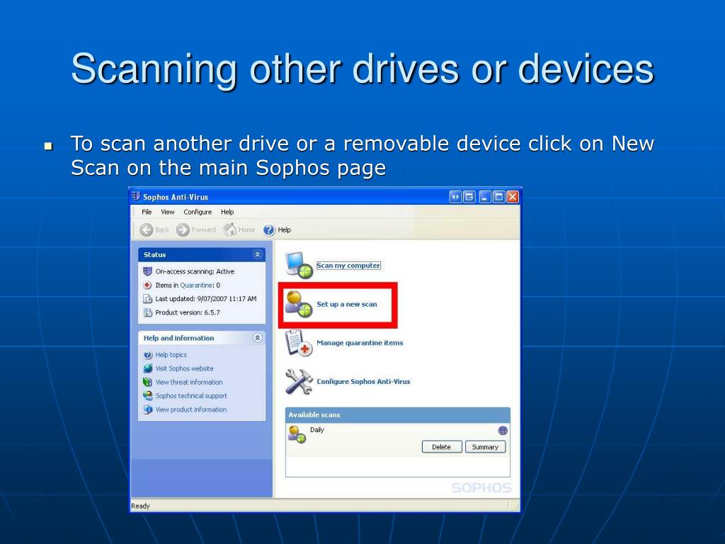This screenshot has height=544, width=725.
Task: Collapse the Status panel
Action: coord(258,254)
